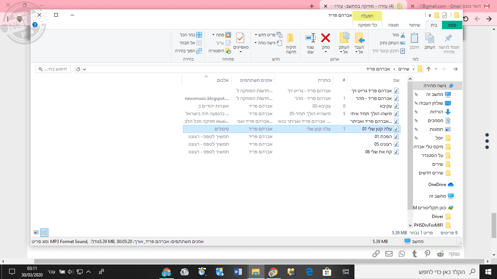The width and height of the screenshot is (497, 279).
Task: Select all items (בחר הכל)
Action: tap(191, 35)
